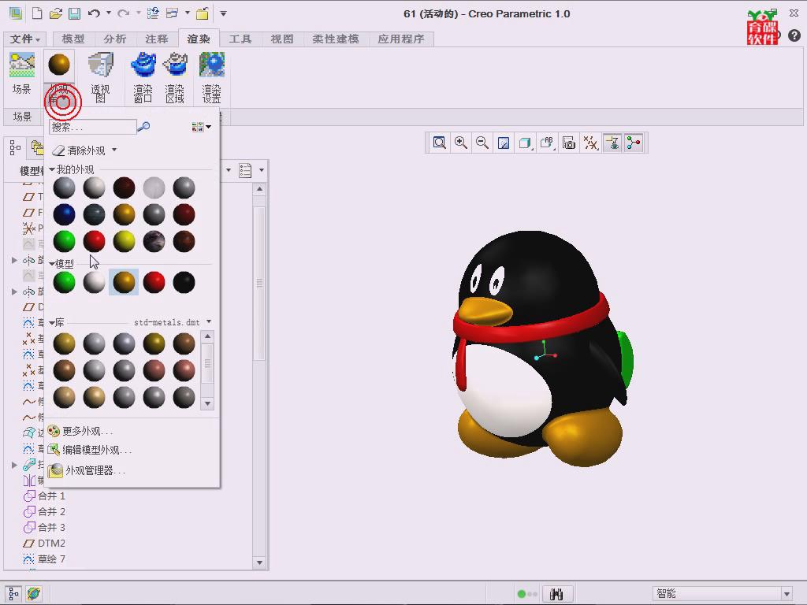Click the 外观库 appearance sphere icon
Viewport: 807px width, 605px height.
pos(59,65)
